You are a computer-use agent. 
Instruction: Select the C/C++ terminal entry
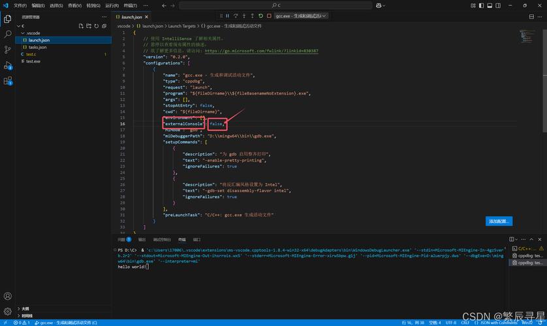(x=527, y=248)
